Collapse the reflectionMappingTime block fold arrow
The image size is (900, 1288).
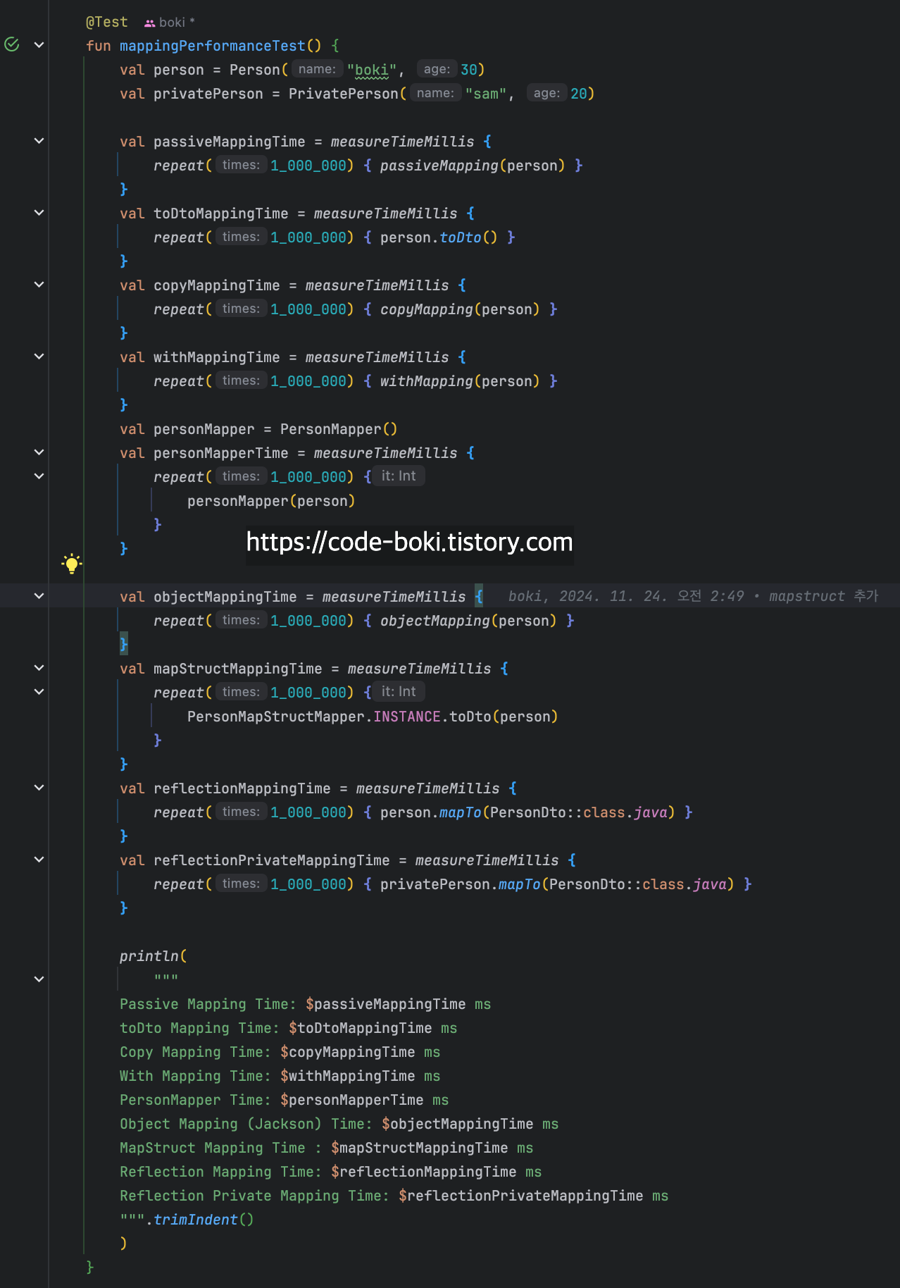39,788
